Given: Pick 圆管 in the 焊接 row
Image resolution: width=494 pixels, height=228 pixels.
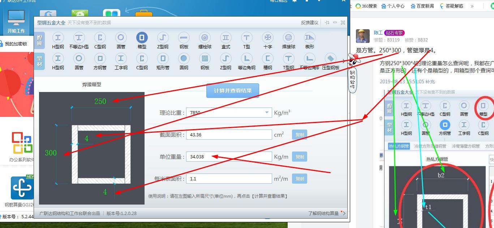Looking at the screenshot, I should click(x=121, y=38).
